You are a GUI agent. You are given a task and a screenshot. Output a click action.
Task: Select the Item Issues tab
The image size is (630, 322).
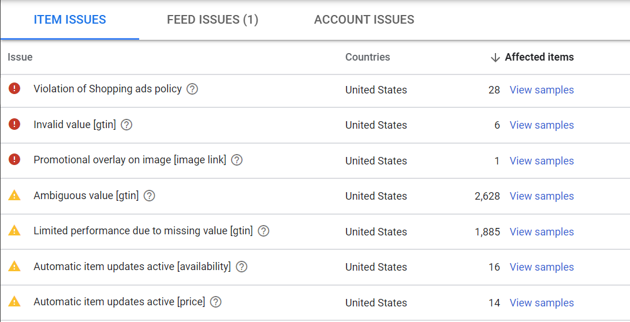click(x=70, y=20)
